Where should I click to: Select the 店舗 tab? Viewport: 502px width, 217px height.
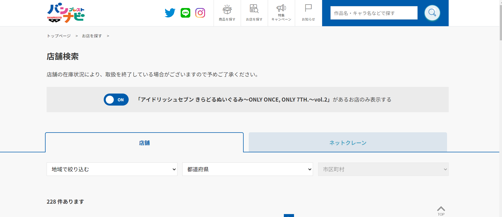144,142
